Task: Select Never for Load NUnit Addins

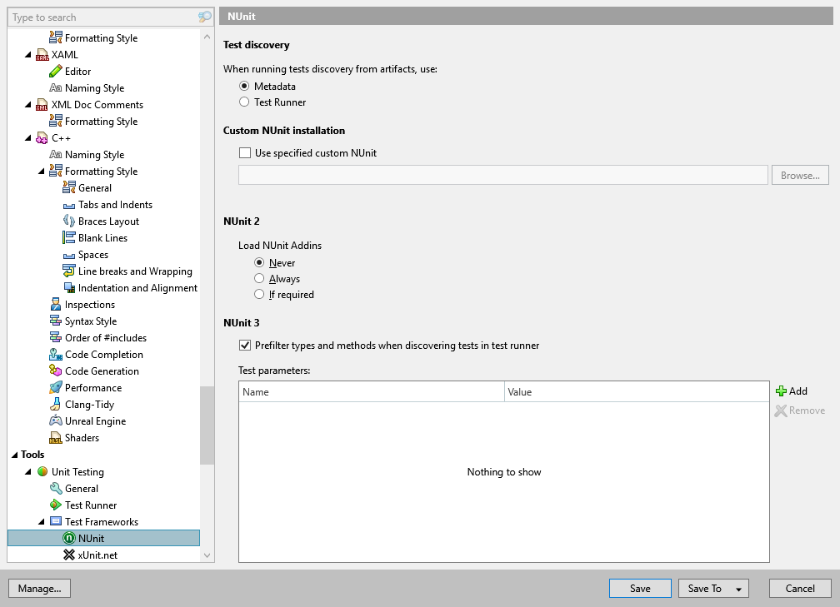Action: click(259, 263)
